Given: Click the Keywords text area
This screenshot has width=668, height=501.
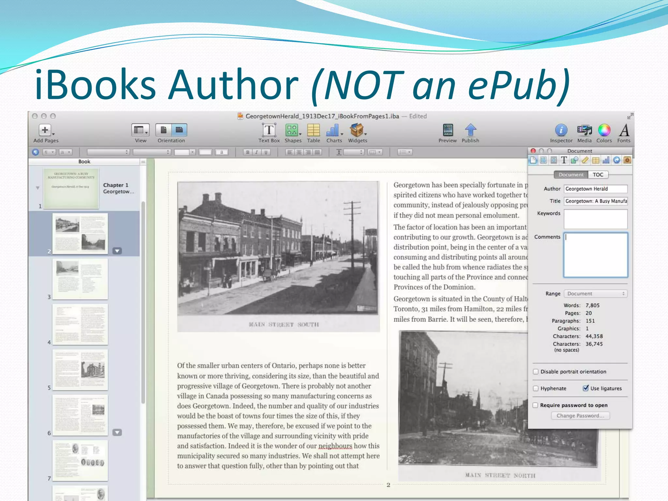Looking at the screenshot, I should pyautogui.click(x=596, y=219).
